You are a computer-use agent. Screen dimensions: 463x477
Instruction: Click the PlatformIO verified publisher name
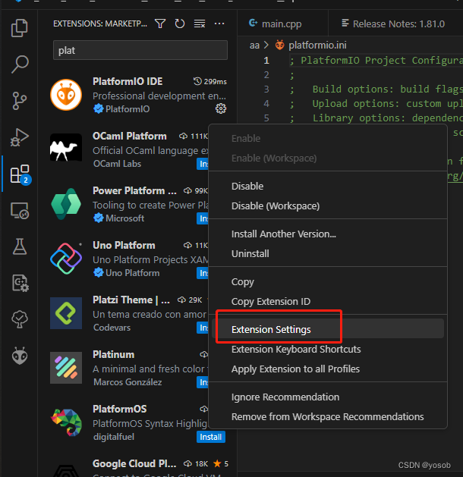[x=128, y=109]
